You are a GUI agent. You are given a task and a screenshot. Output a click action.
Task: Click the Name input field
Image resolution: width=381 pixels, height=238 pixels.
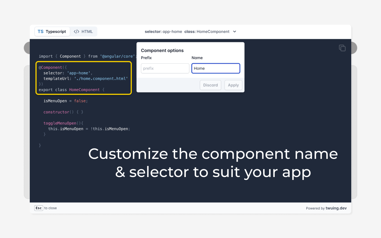216,68
